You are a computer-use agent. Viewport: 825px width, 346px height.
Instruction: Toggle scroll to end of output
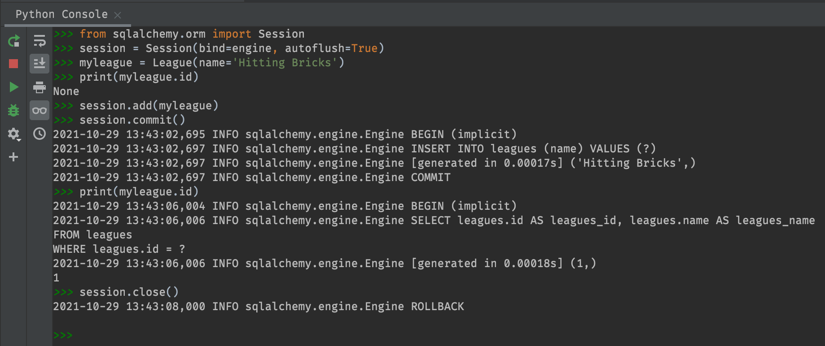point(39,64)
